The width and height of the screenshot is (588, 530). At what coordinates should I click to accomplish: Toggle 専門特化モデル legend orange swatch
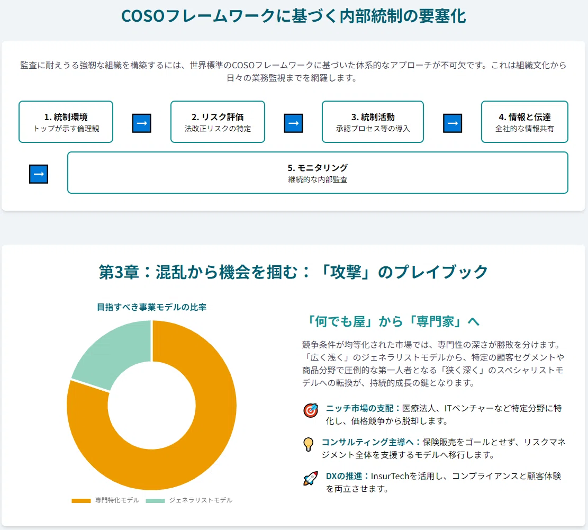tap(81, 500)
